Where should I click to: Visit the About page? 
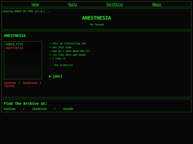(x=157, y=4)
